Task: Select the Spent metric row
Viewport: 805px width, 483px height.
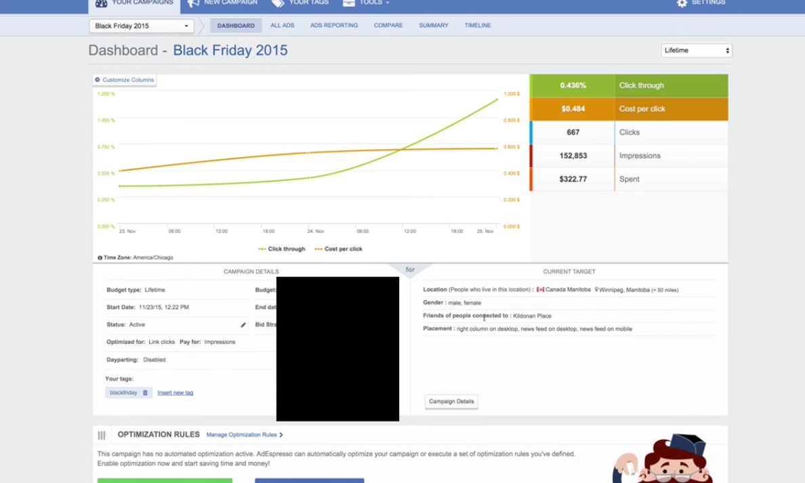Action: point(629,179)
